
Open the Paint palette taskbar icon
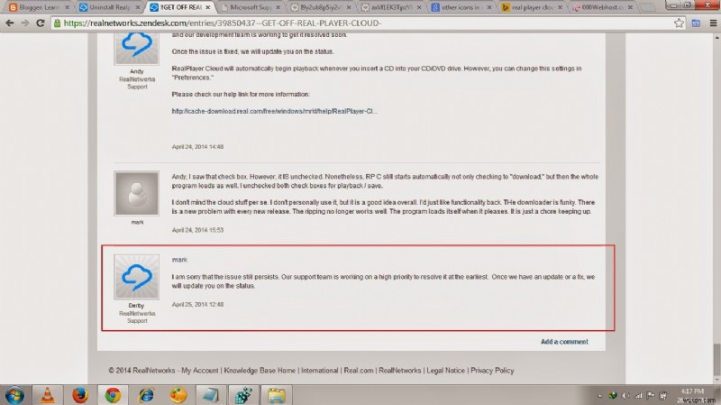pyautogui.click(x=178, y=395)
